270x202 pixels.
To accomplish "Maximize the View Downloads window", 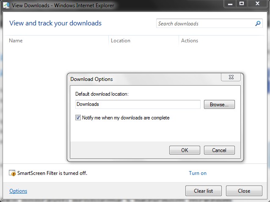I will point(242,4).
